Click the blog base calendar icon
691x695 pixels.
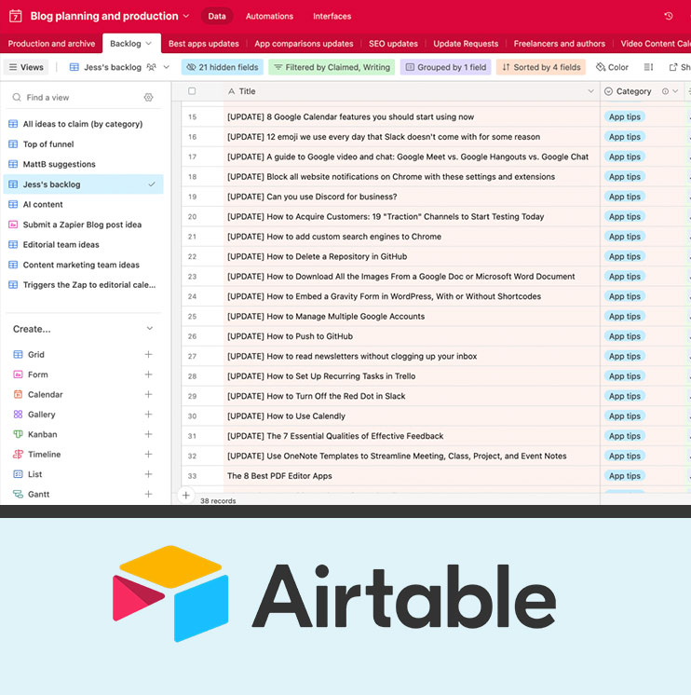tap(14, 16)
